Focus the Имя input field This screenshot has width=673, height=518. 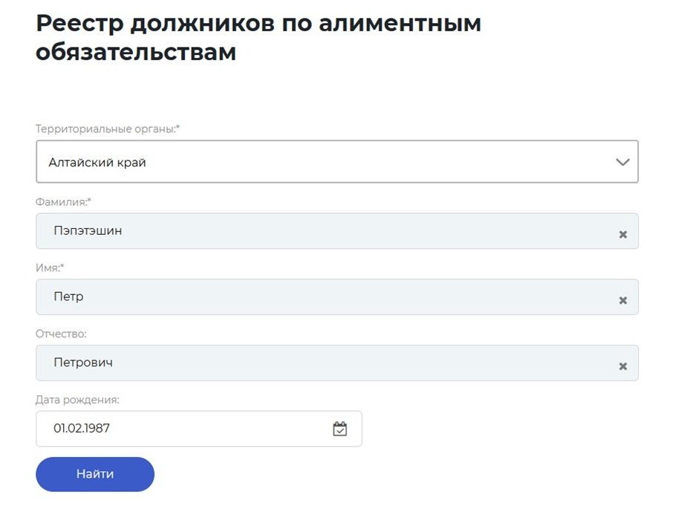coord(297,297)
